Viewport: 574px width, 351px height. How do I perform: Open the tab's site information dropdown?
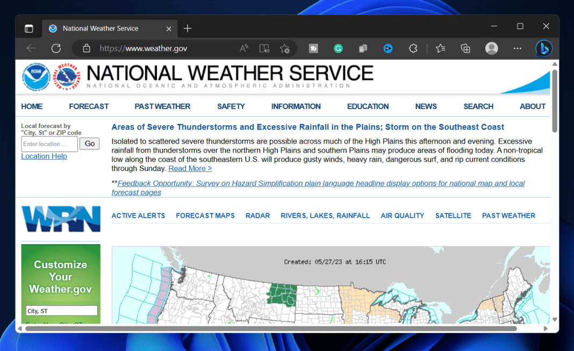coord(52,28)
